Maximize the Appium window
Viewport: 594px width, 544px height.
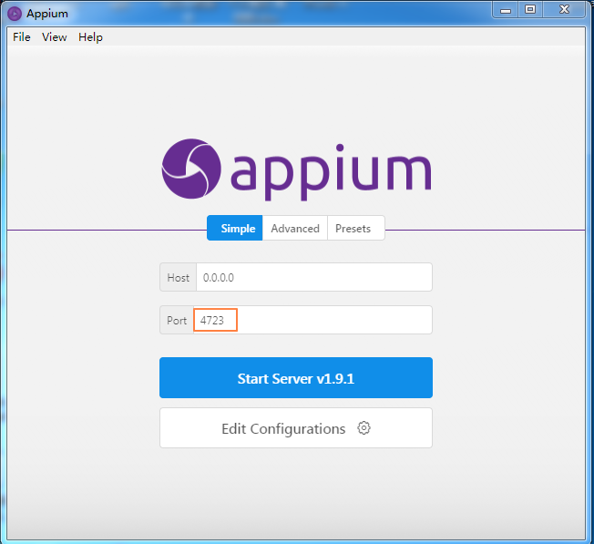tap(531, 9)
